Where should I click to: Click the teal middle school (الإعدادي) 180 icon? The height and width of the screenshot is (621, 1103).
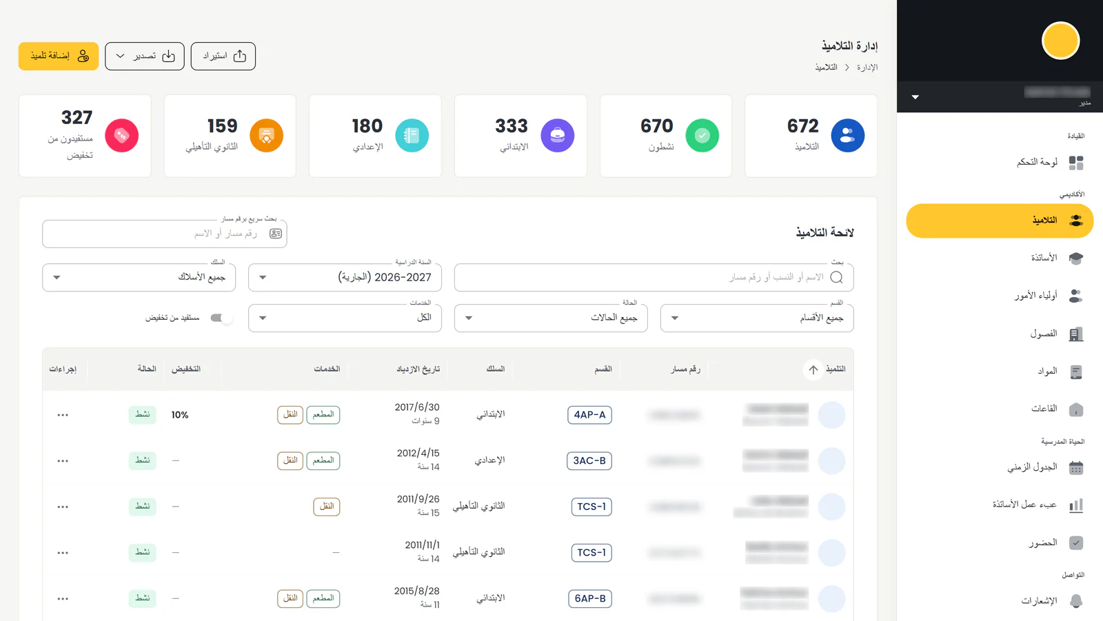tap(412, 136)
